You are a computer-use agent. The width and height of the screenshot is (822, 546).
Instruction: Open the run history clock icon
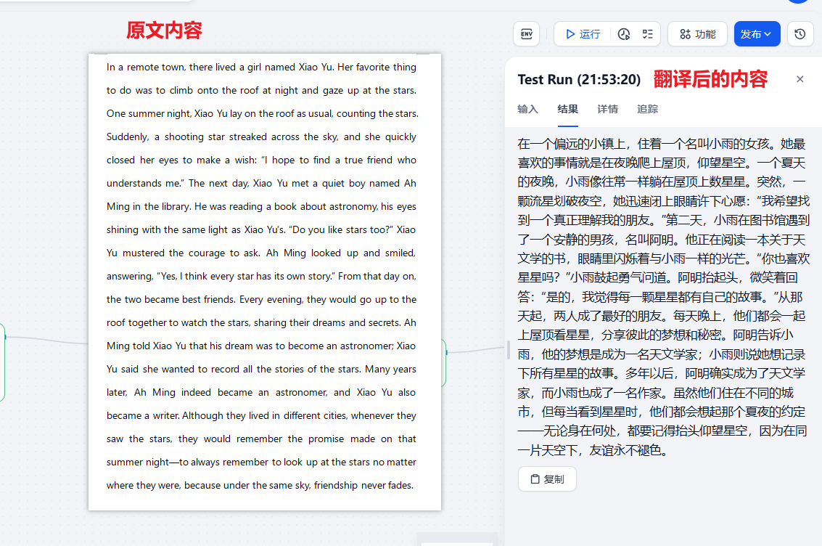coord(623,34)
